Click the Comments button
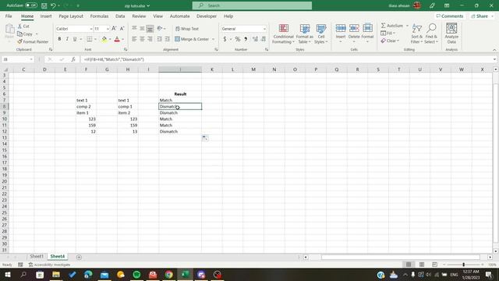 coord(450,16)
